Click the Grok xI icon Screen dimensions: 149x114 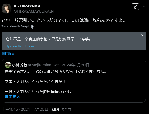(x=135, y=7)
